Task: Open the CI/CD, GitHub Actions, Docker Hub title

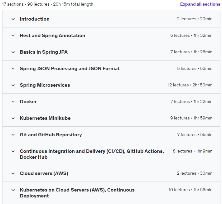Action: pyautogui.click(x=92, y=154)
